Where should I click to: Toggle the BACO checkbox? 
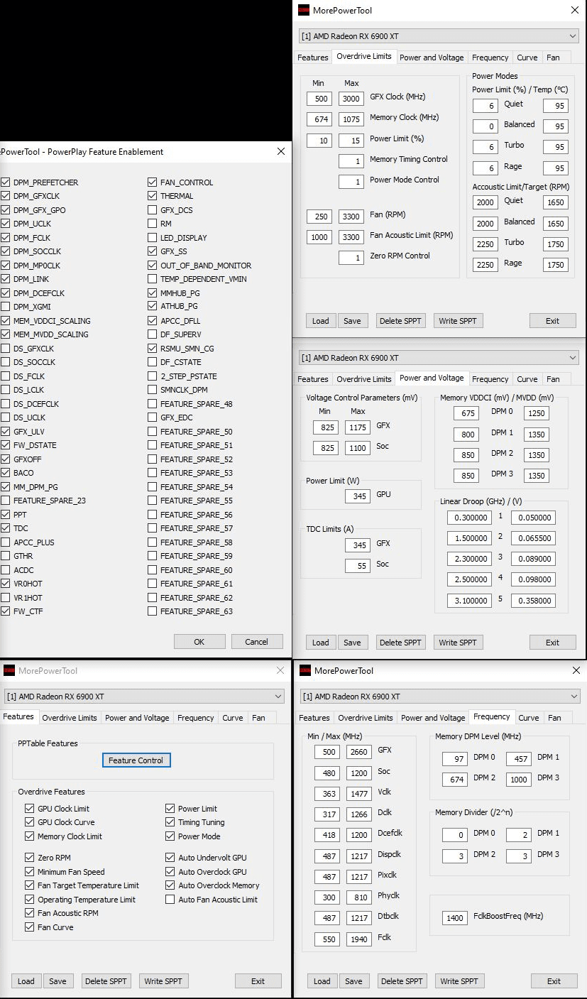click(6, 473)
